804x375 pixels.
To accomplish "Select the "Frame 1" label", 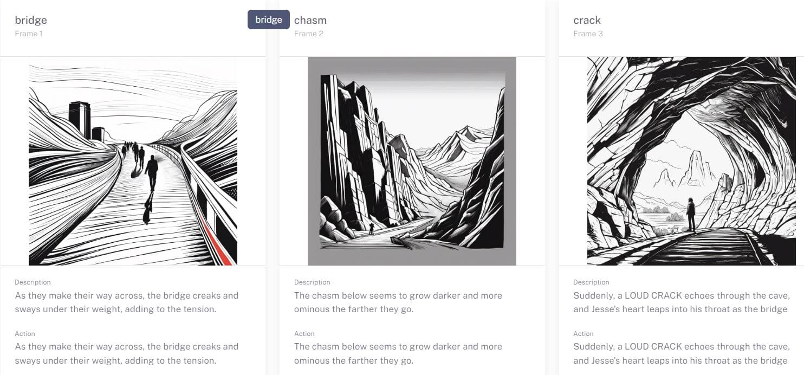I will point(29,34).
